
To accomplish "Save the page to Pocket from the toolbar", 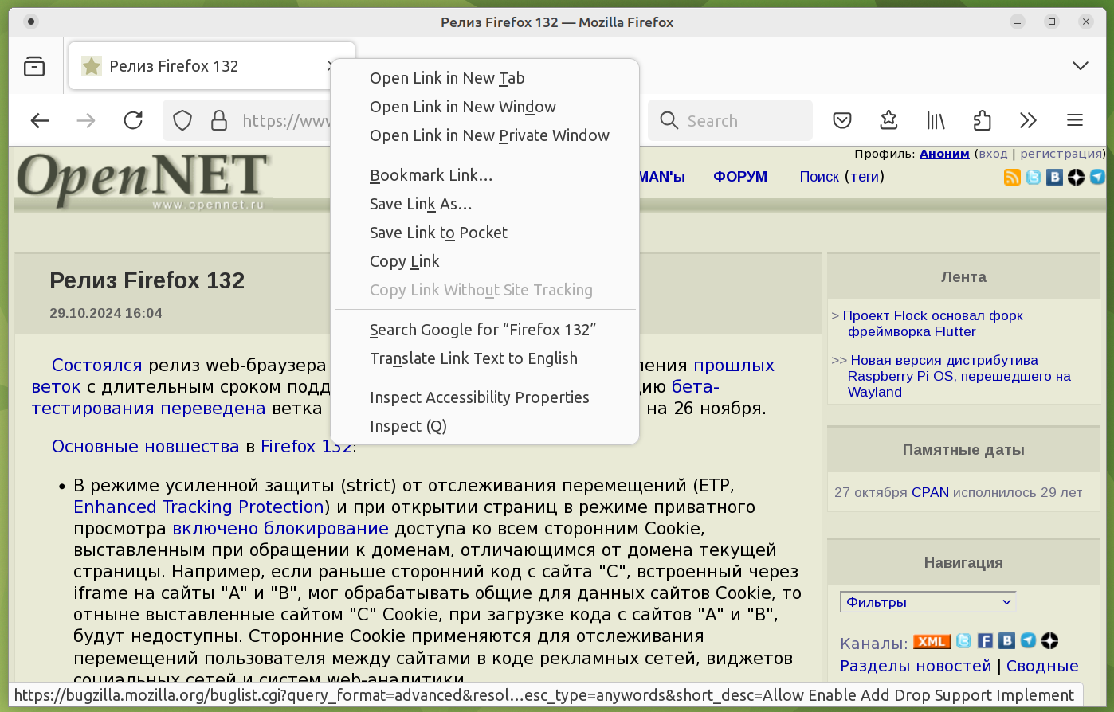I will [x=842, y=120].
